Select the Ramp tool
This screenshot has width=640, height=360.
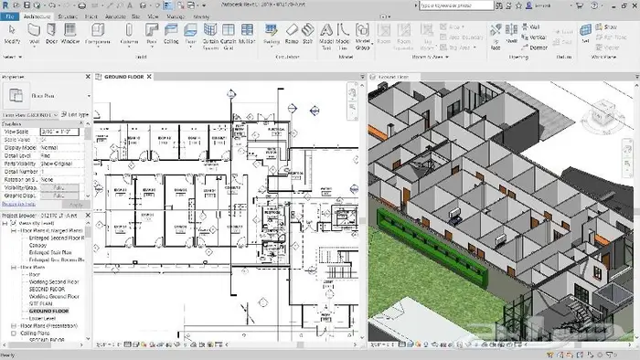[x=292, y=34]
